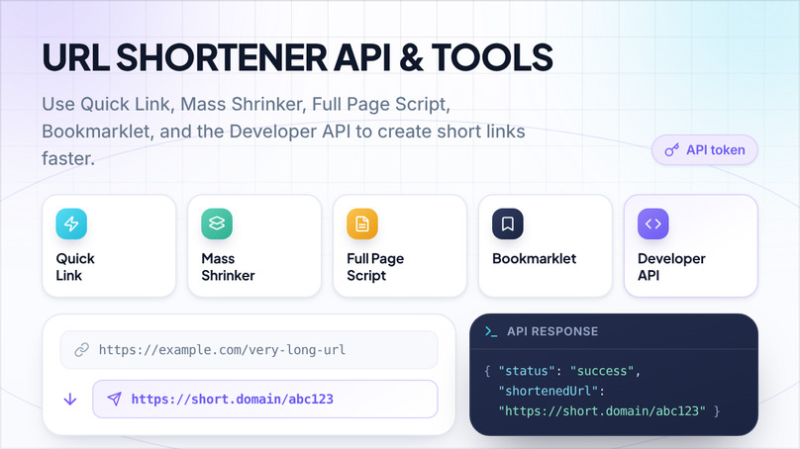Click the API RESPONSE header text
Image resolution: width=800 pixels, height=449 pixels.
(552, 331)
